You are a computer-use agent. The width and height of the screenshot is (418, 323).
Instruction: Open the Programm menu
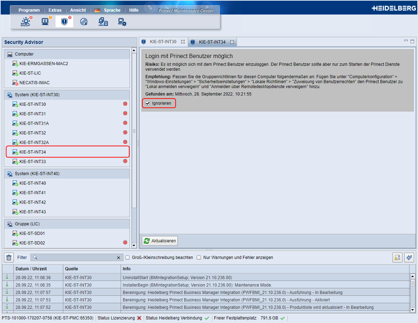click(29, 10)
